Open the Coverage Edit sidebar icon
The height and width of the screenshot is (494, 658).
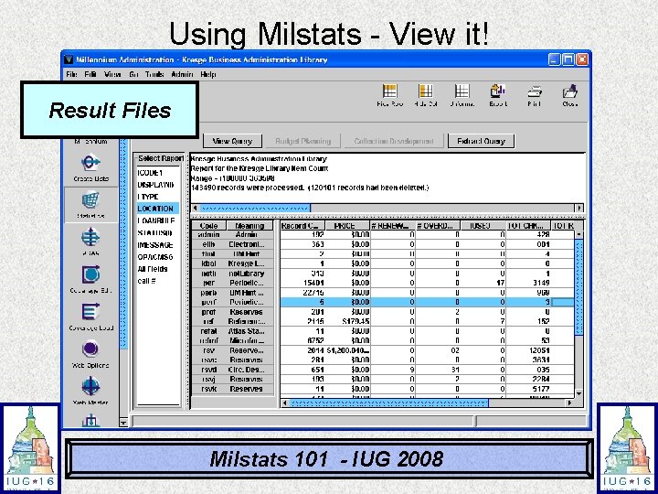click(90, 279)
